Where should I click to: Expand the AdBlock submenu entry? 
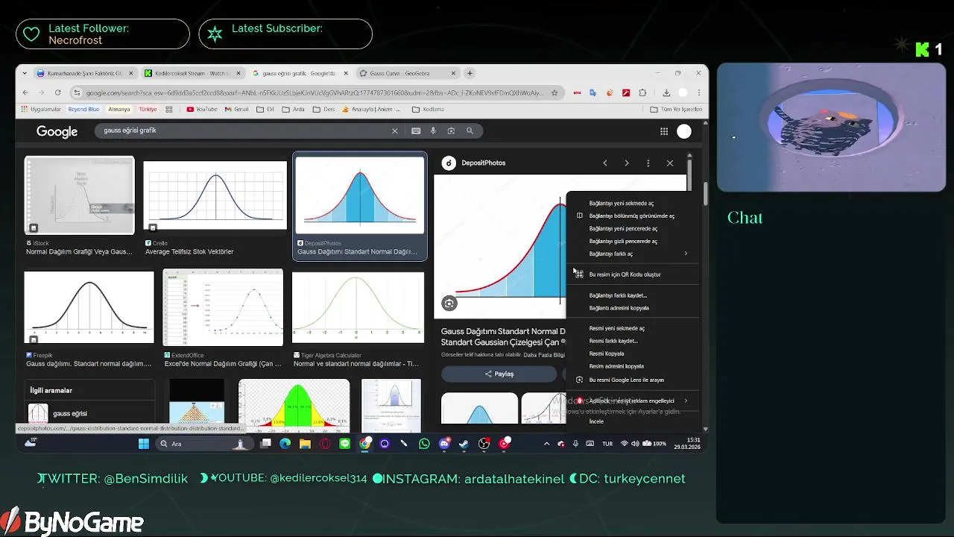[634, 401]
